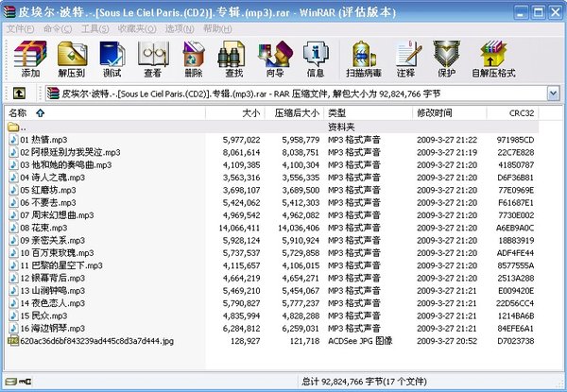Open the 选项(N) menu
Image resolution: width=567 pixels, height=392 pixels.
pos(180,29)
